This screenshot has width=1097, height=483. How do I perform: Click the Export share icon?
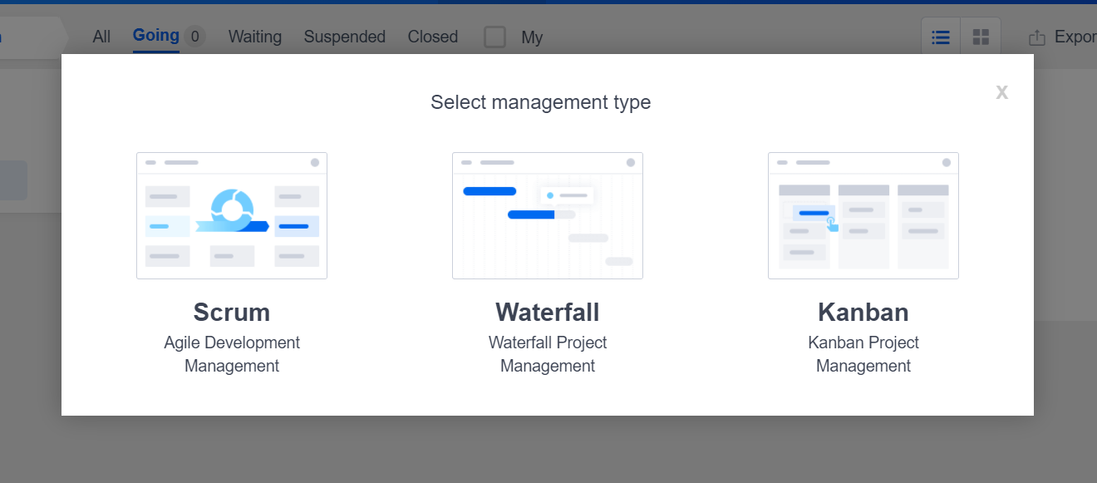[x=1036, y=37]
